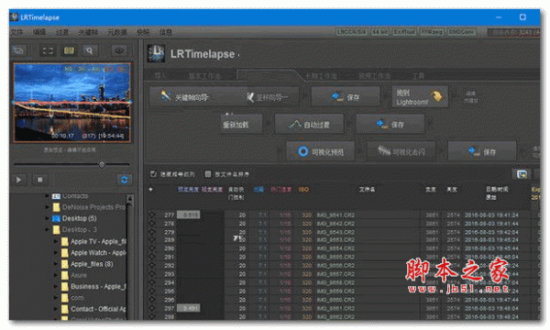Toggle the first checkbox above the file table
550x330 pixels.
click(153, 174)
